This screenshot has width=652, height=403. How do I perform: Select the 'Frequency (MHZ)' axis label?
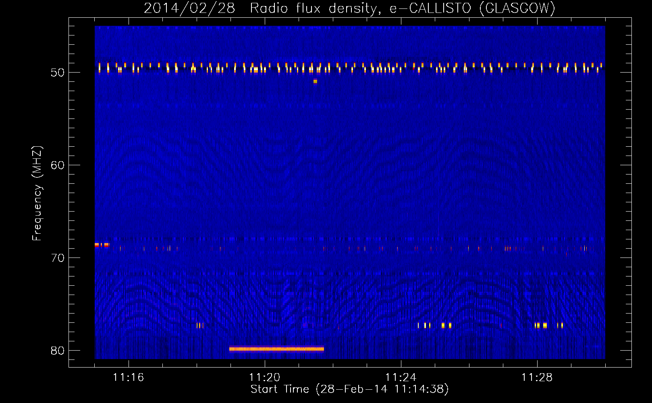(37, 193)
